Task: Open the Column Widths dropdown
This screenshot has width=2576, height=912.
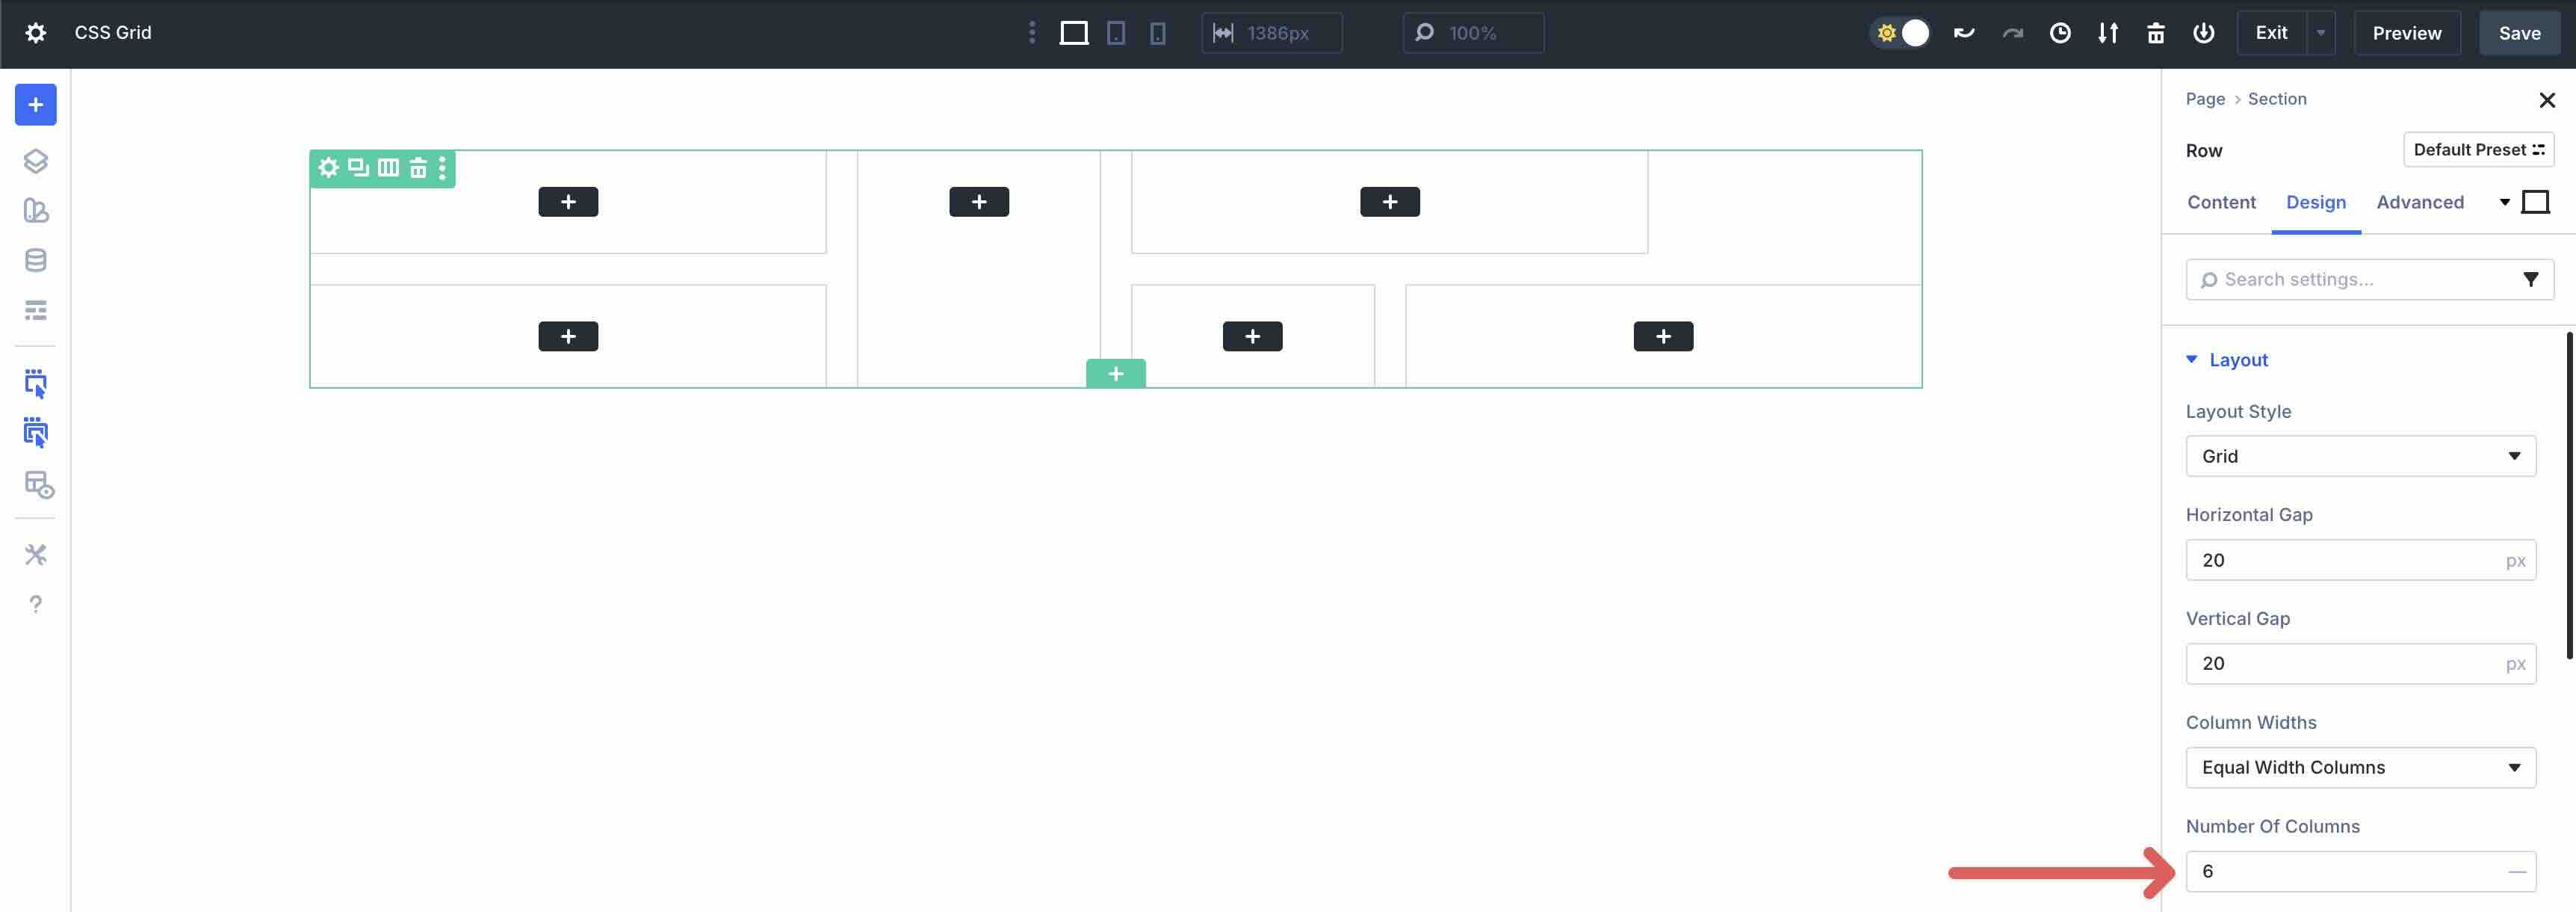Action: click(x=2360, y=767)
